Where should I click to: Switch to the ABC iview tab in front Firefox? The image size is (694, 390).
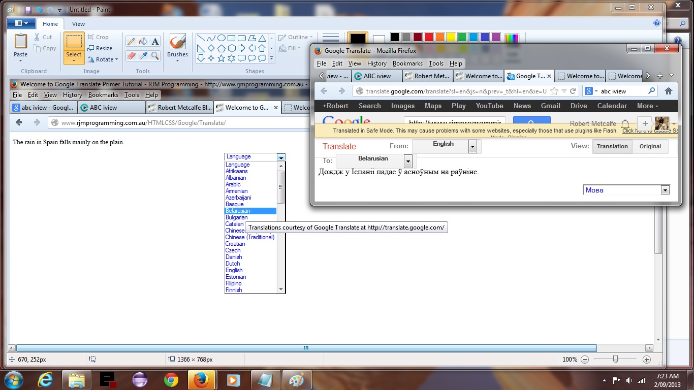(x=376, y=76)
